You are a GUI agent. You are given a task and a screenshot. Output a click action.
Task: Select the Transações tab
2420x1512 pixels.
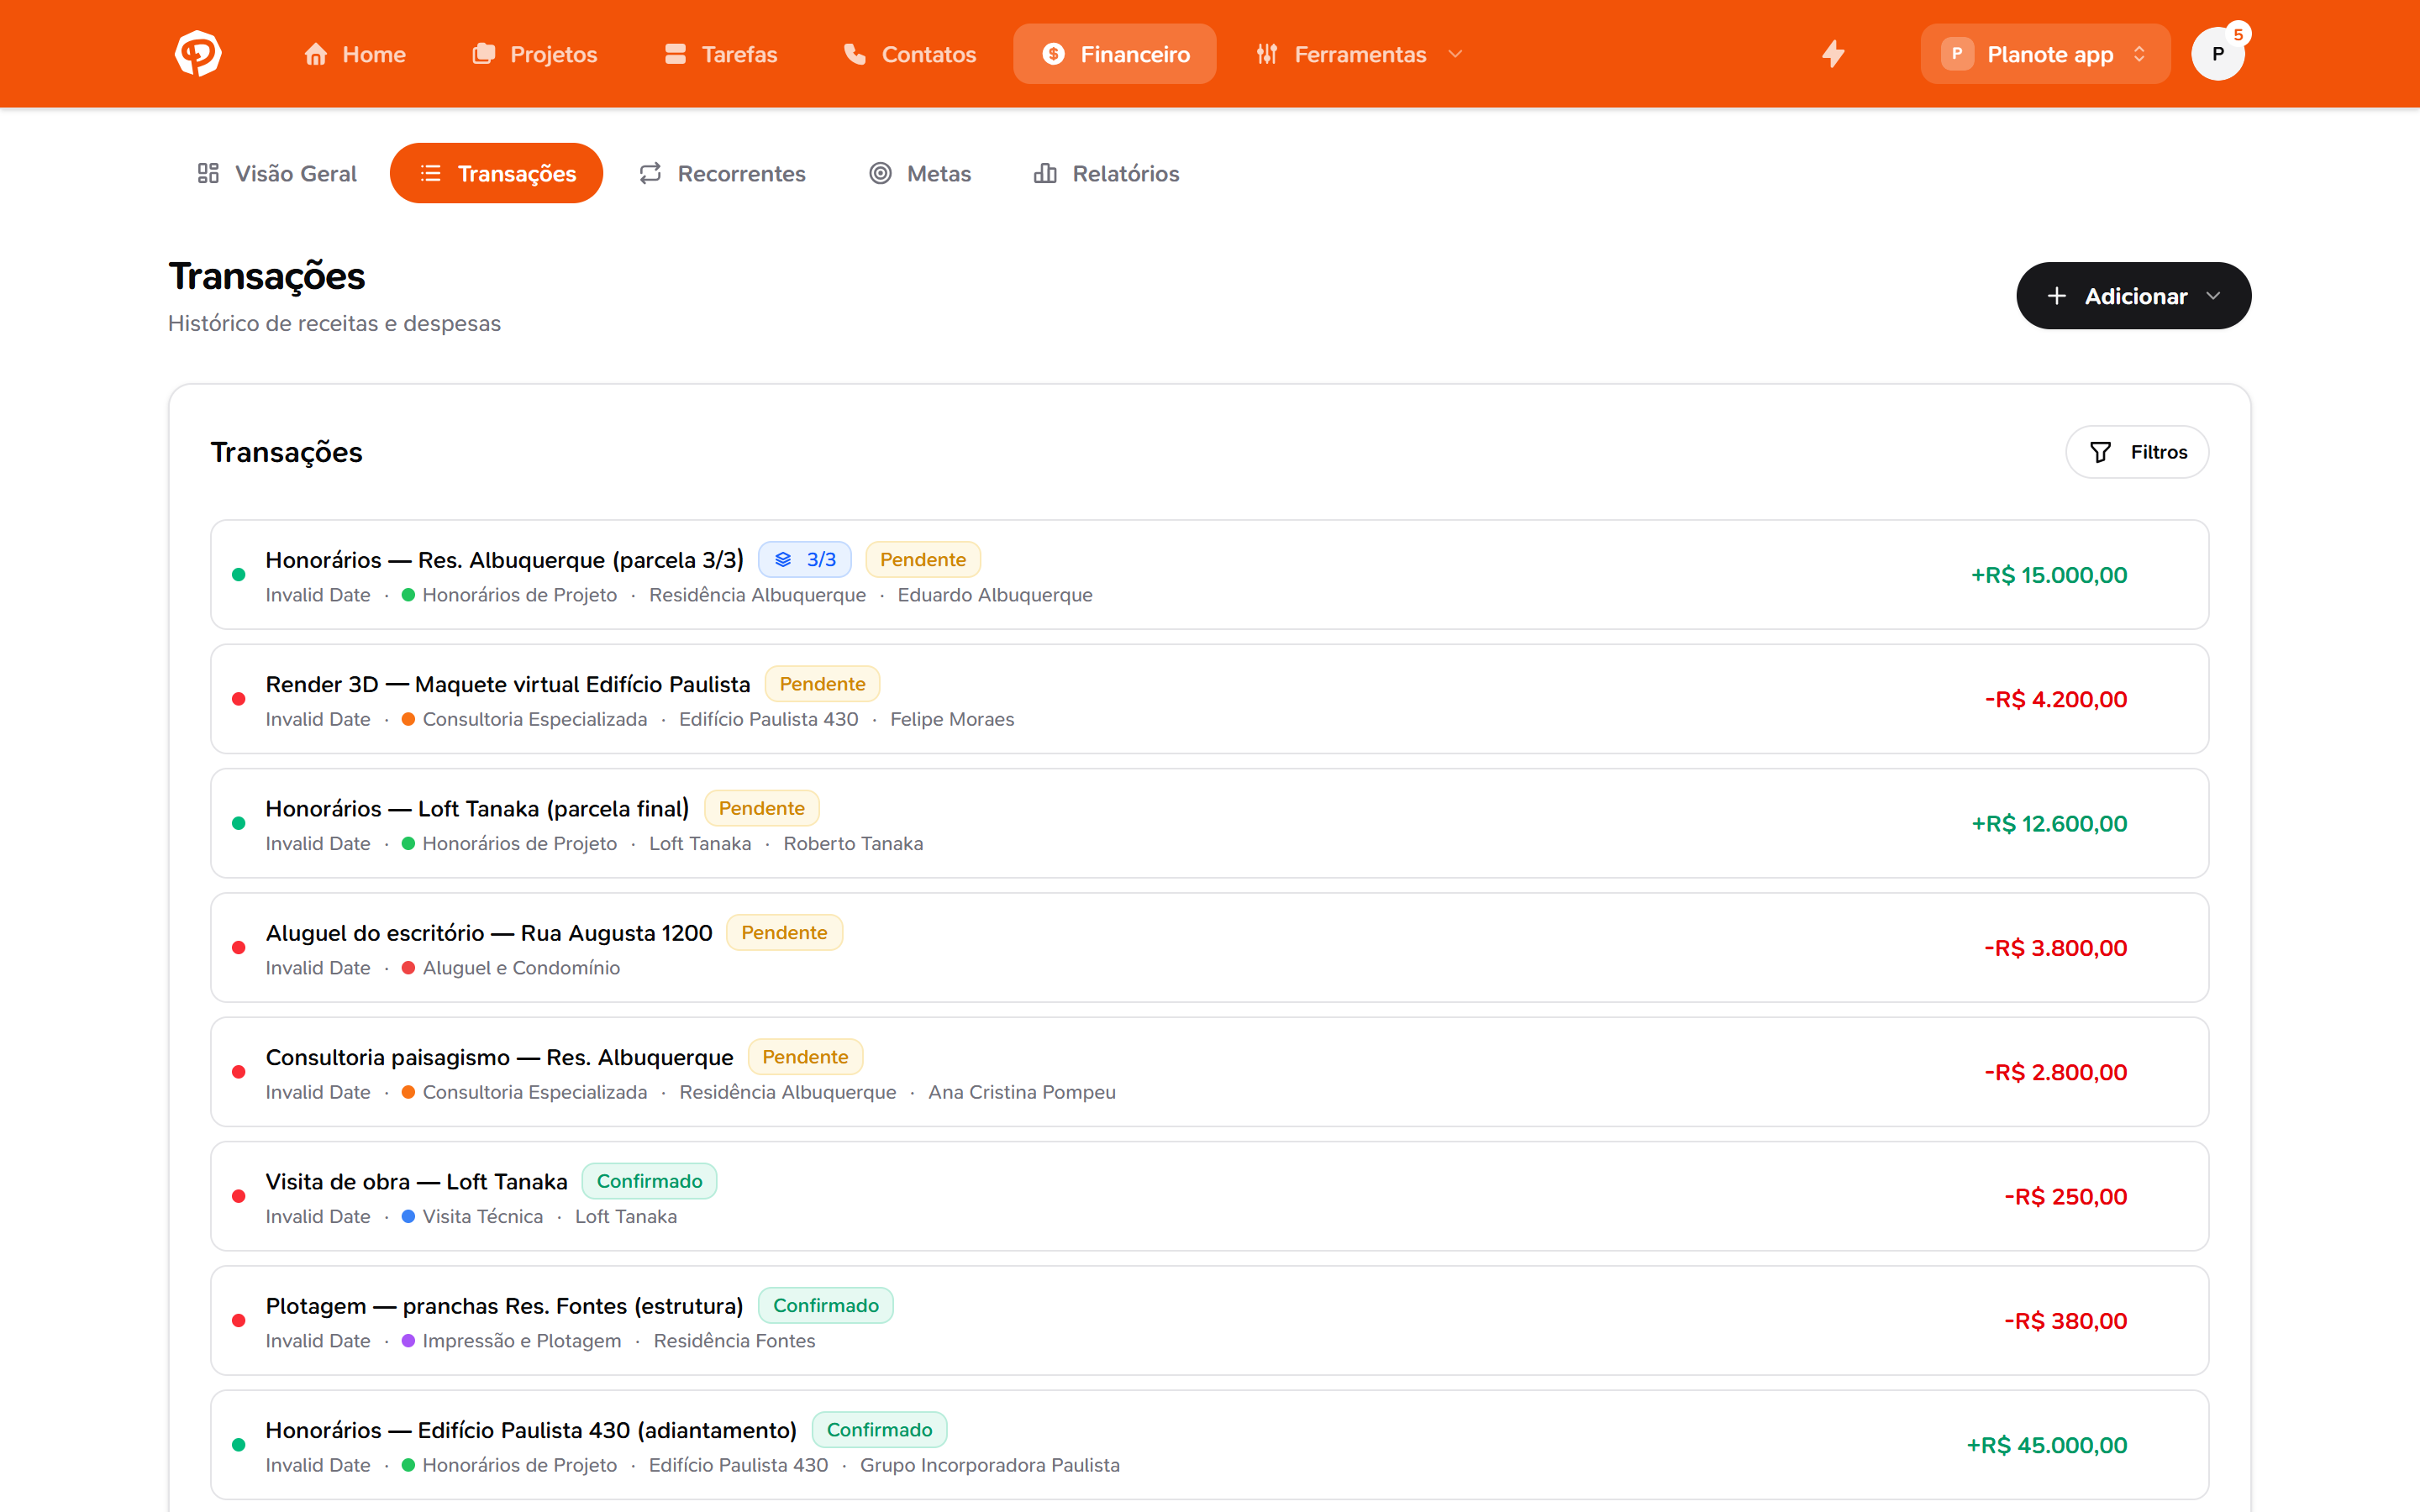coord(496,173)
